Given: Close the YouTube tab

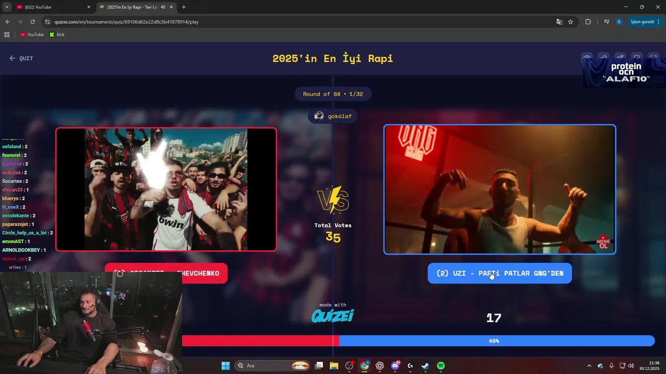Looking at the screenshot, I should click(88, 7).
